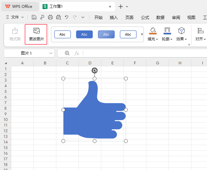Image resolution: width=207 pixels, height=170 pixels.
Task: Open shape format dialog launcher arrow
Action: tap(189, 44)
